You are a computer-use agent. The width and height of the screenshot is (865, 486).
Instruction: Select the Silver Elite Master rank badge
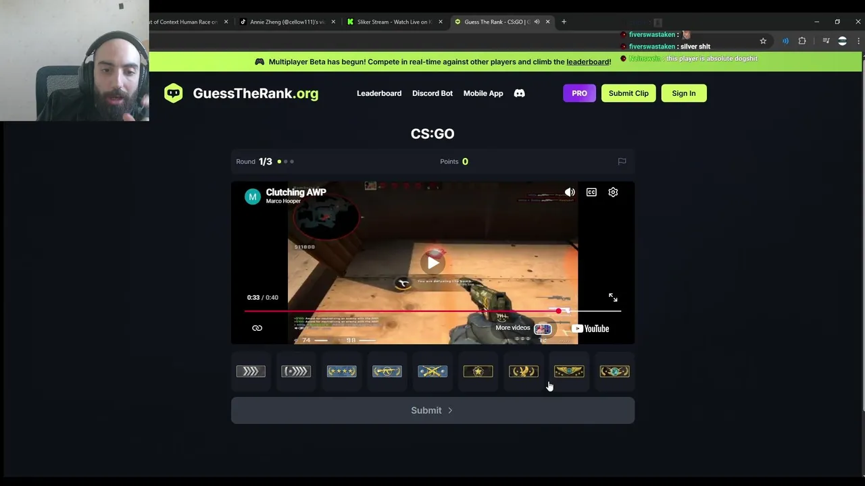point(296,371)
